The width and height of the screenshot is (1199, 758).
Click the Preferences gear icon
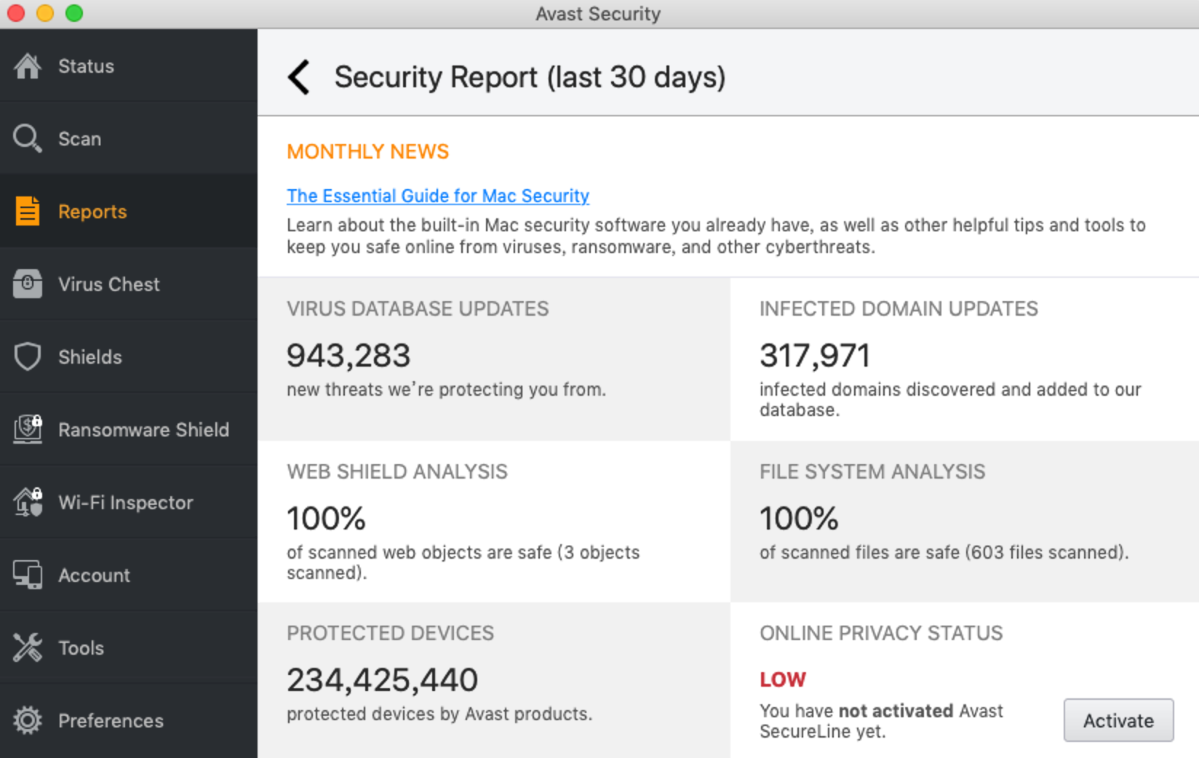click(x=28, y=720)
